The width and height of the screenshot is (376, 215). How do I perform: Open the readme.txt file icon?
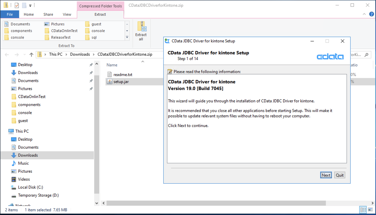point(110,74)
